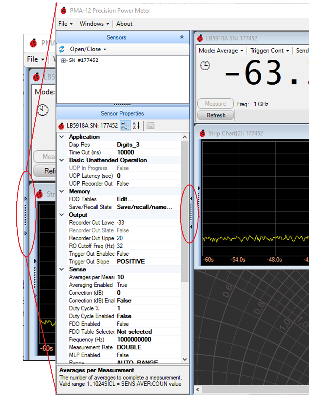Open the Mode: Average dropdown
The height and width of the screenshot is (395, 309).
coord(221,51)
